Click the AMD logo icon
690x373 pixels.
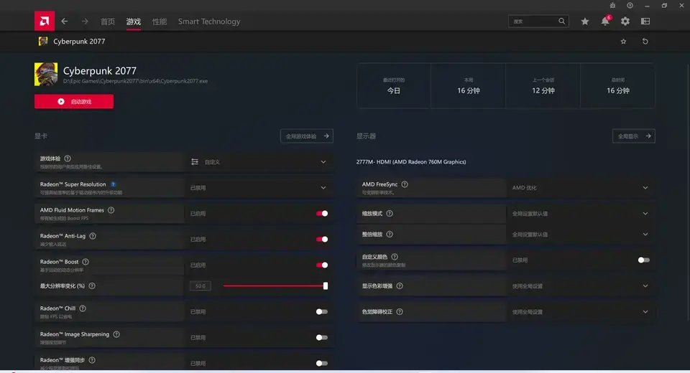45,21
